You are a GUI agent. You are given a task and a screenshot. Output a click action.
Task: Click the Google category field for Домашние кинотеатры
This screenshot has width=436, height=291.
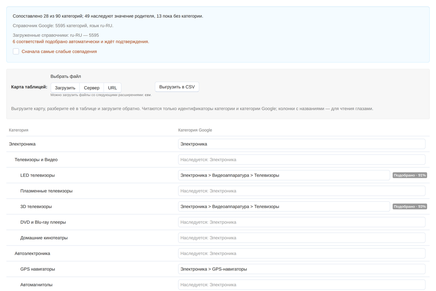coord(302,238)
